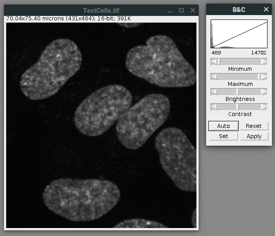Viewport: 275px width, 236px height.
Task: Click the Auto contrast button
Action: tap(223, 126)
